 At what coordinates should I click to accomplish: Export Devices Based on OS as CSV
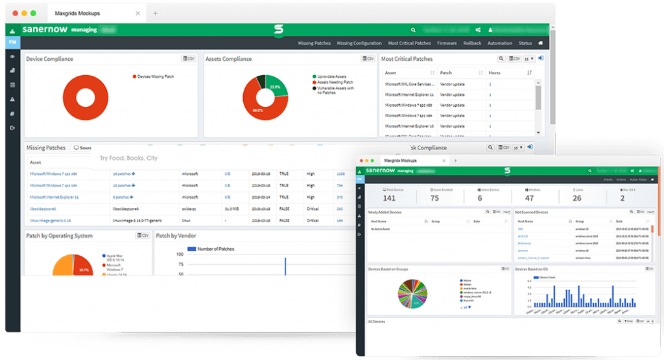tap(649, 269)
